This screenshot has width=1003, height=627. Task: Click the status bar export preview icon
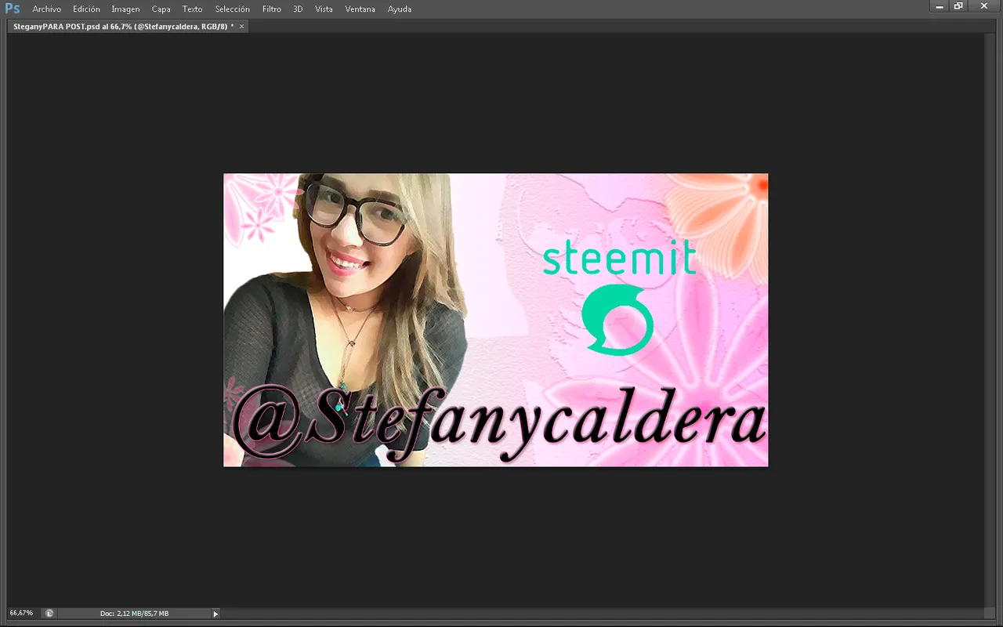49,614
